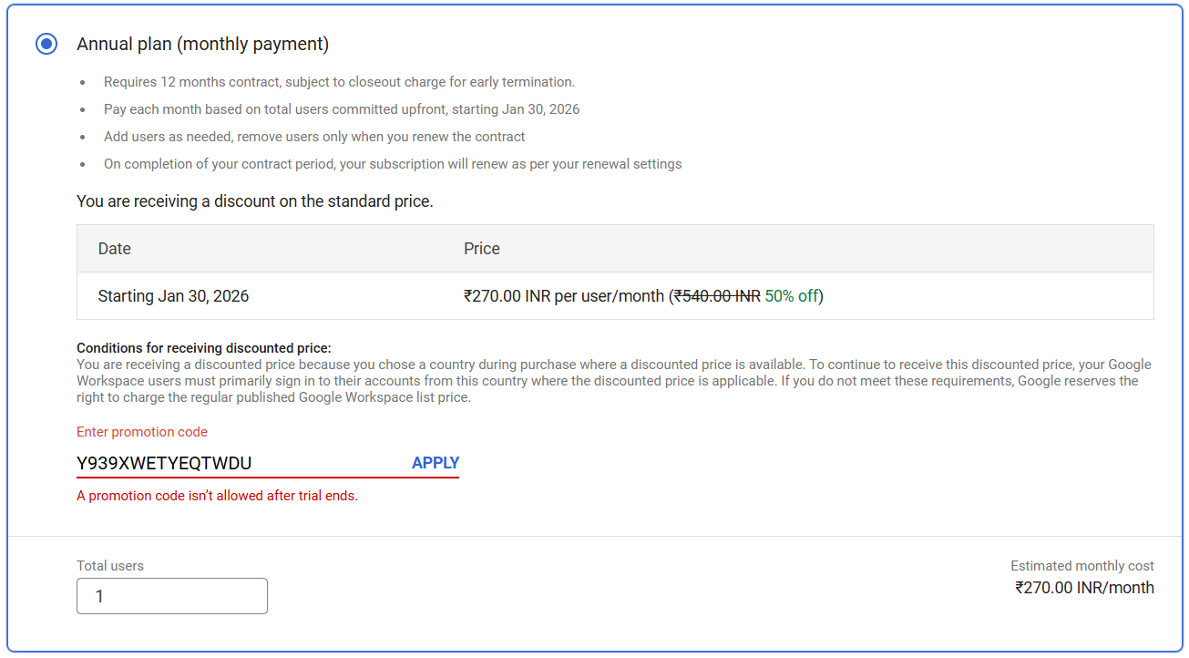Click the "Total users" label
Image resolution: width=1189 pixels, height=658 pixels.
coord(110,566)
